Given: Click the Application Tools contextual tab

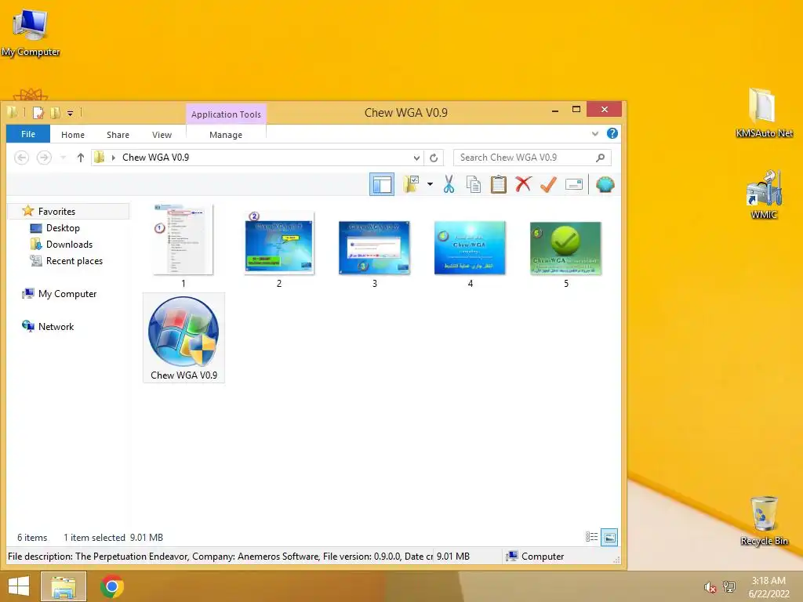Looking at the screenshot, I should coord(226,114).
